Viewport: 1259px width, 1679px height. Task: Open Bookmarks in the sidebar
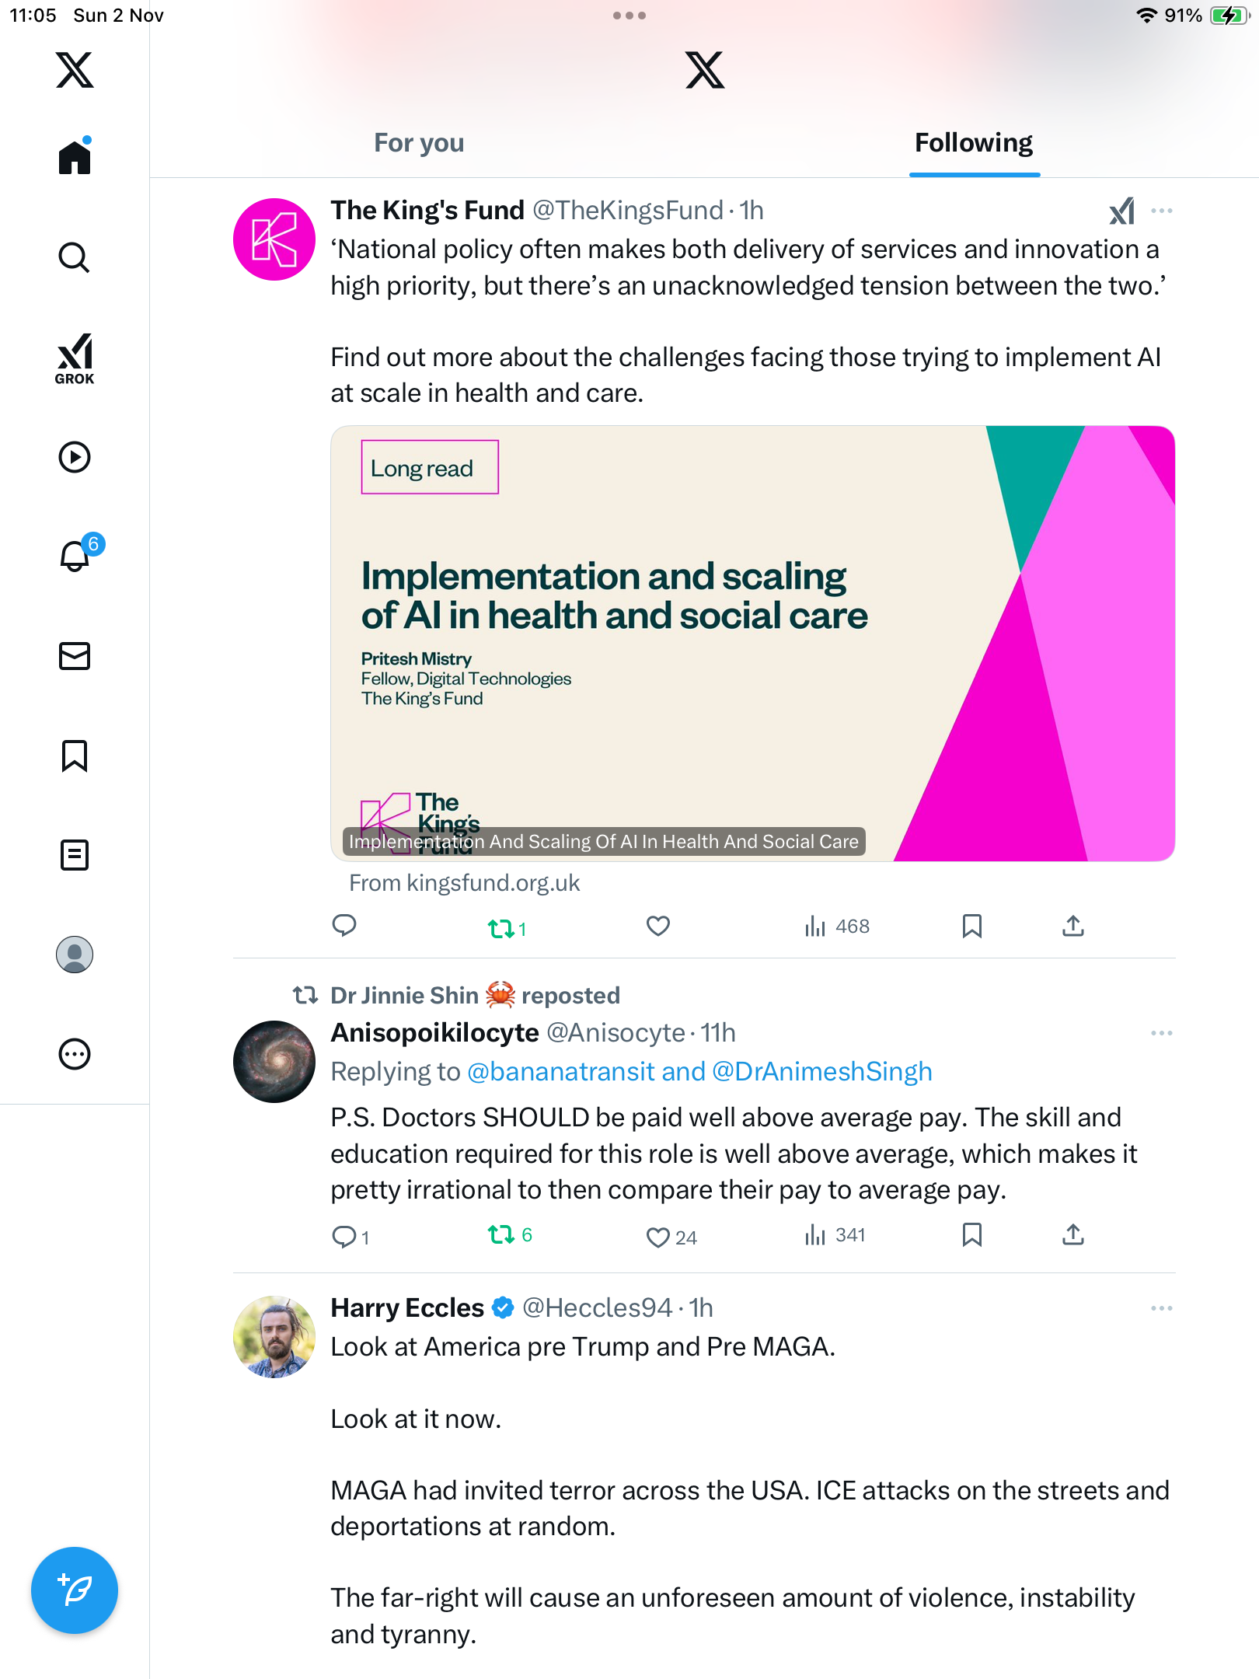pyautogui.click(x=75, y=756)
